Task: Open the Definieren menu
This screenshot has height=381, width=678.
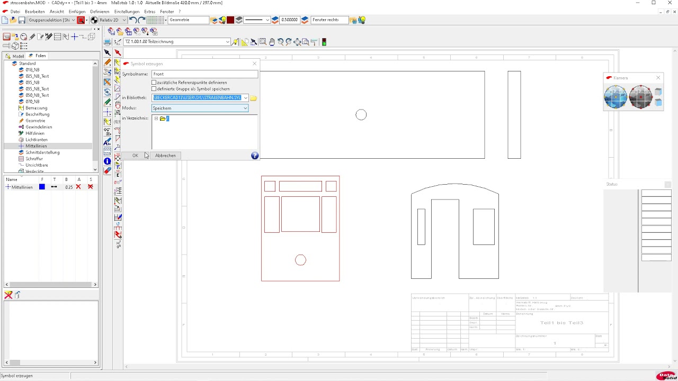Action: pos(100,12)
